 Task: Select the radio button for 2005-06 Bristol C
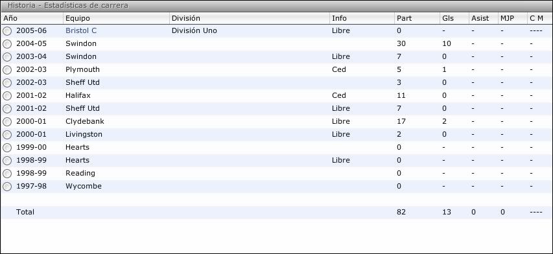coord(7,31)
